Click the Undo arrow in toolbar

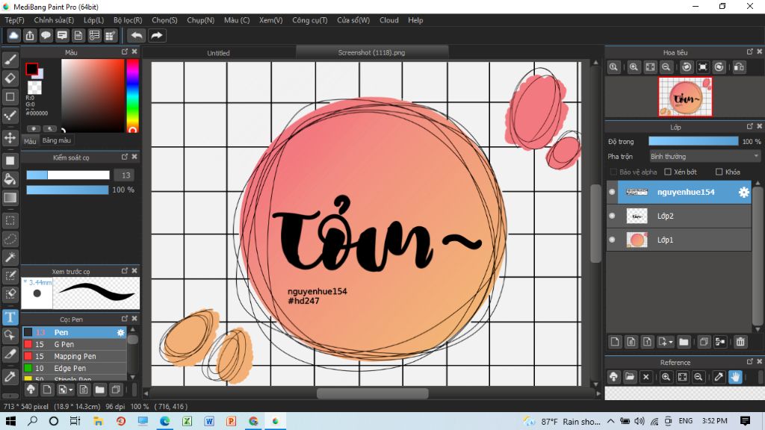(137, 36)
